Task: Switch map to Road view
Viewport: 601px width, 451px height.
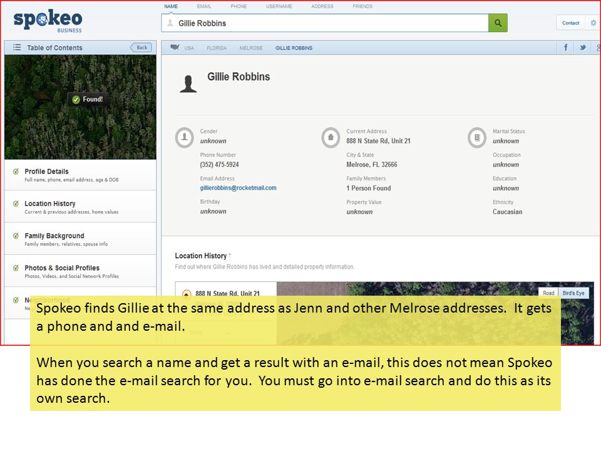Action: [x=548, y=293]
